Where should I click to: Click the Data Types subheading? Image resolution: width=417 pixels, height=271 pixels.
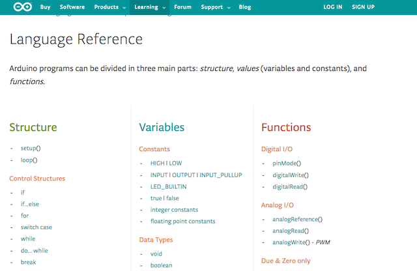[156, 240]
